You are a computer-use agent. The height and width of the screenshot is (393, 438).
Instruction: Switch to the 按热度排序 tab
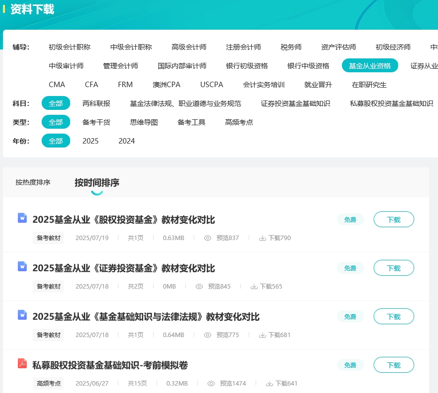coord(33,182)
